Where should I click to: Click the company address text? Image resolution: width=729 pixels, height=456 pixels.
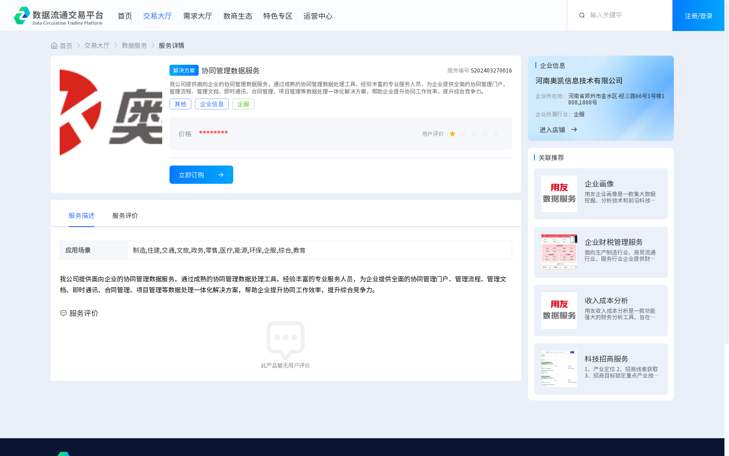(616, 99)
